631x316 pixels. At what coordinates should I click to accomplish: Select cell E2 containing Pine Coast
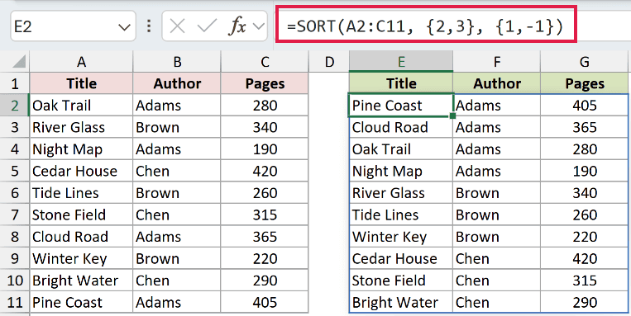click(401, 106)
